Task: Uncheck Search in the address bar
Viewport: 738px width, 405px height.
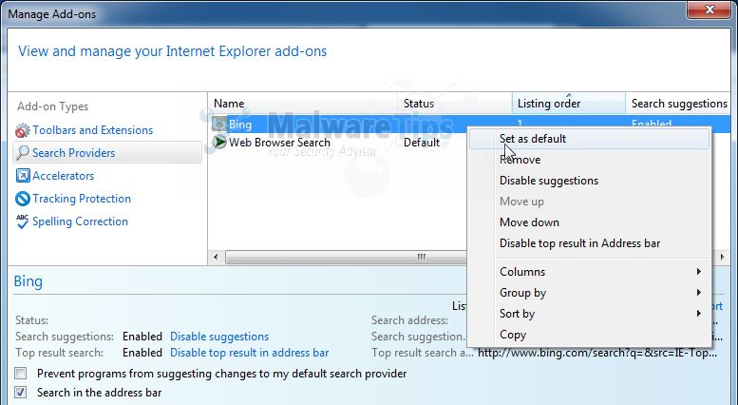Action: (20, 393)
